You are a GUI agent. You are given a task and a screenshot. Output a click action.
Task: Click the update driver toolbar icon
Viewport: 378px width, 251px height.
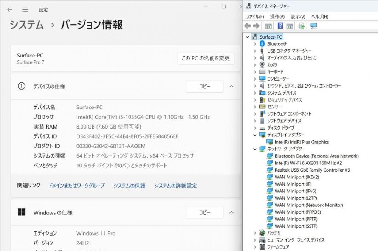[x=301, y=26]
